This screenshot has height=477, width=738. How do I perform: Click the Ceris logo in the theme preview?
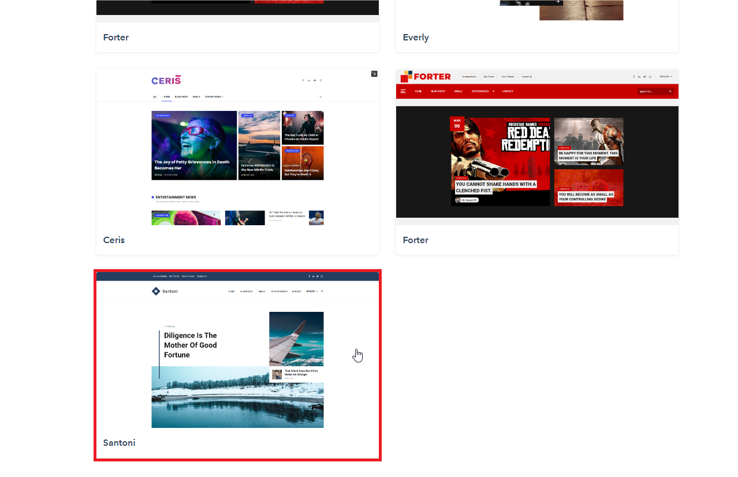point(166,80)
